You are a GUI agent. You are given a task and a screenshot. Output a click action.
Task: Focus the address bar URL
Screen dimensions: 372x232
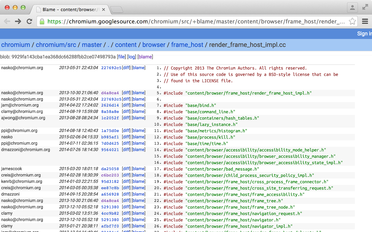click(196, 21)
